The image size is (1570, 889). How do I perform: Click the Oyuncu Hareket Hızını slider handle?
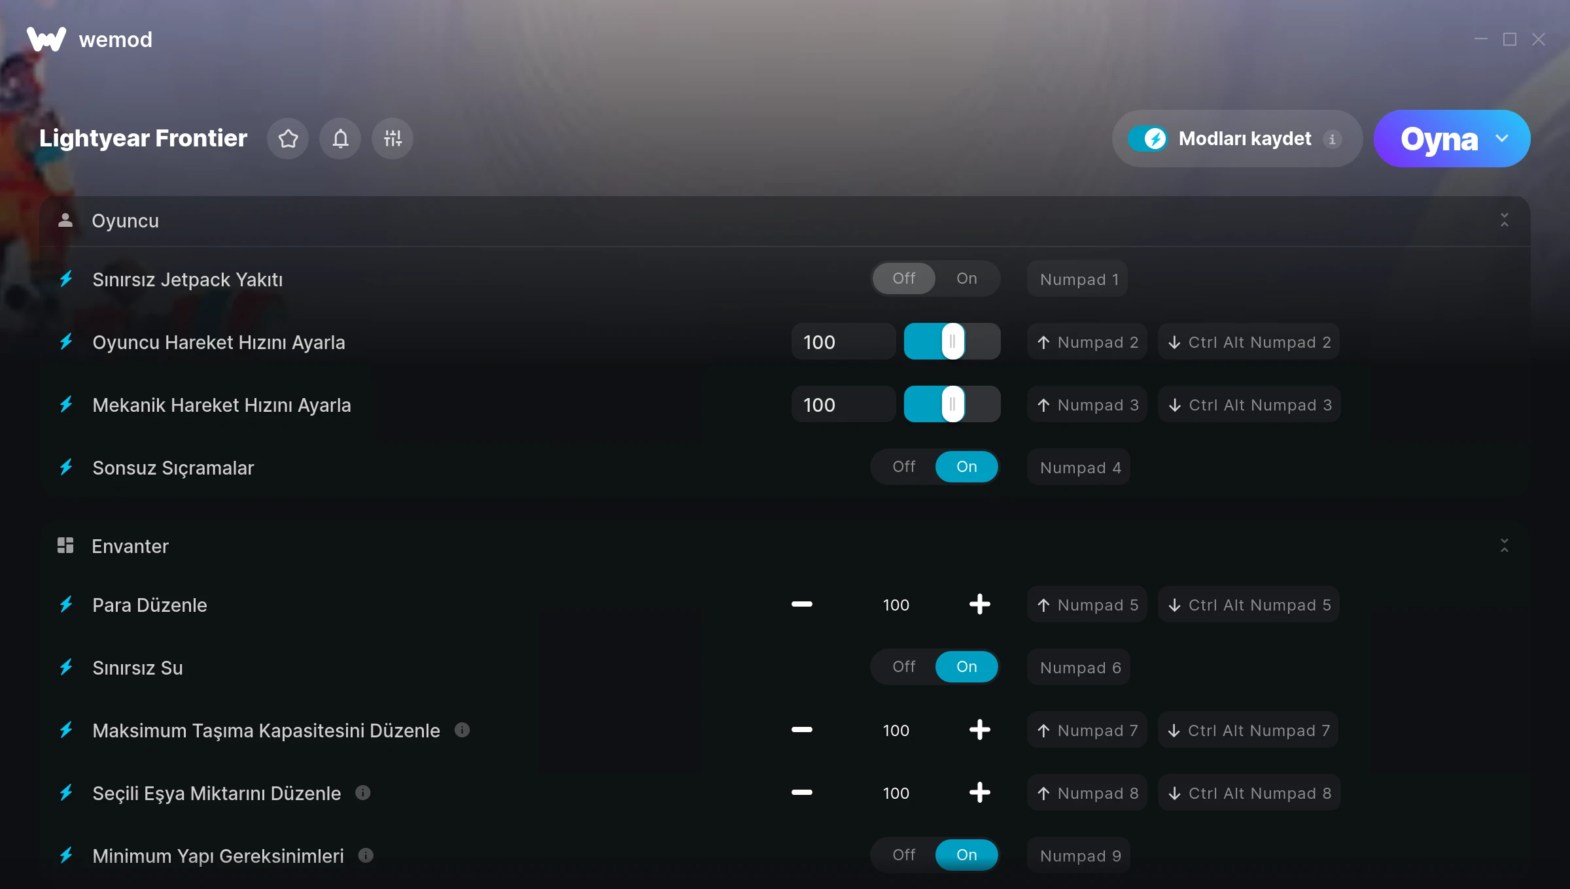[x=952, y=341]
